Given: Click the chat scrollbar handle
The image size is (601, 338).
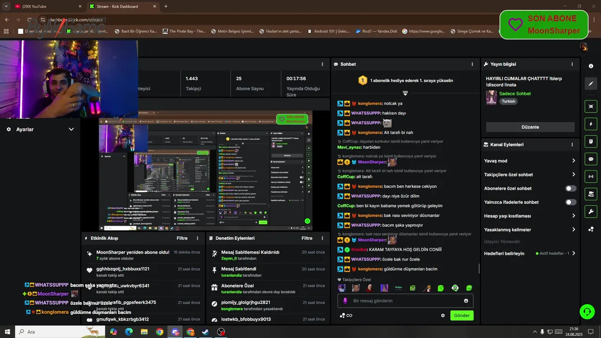Looking at the screenshot, I should [479, 269].
